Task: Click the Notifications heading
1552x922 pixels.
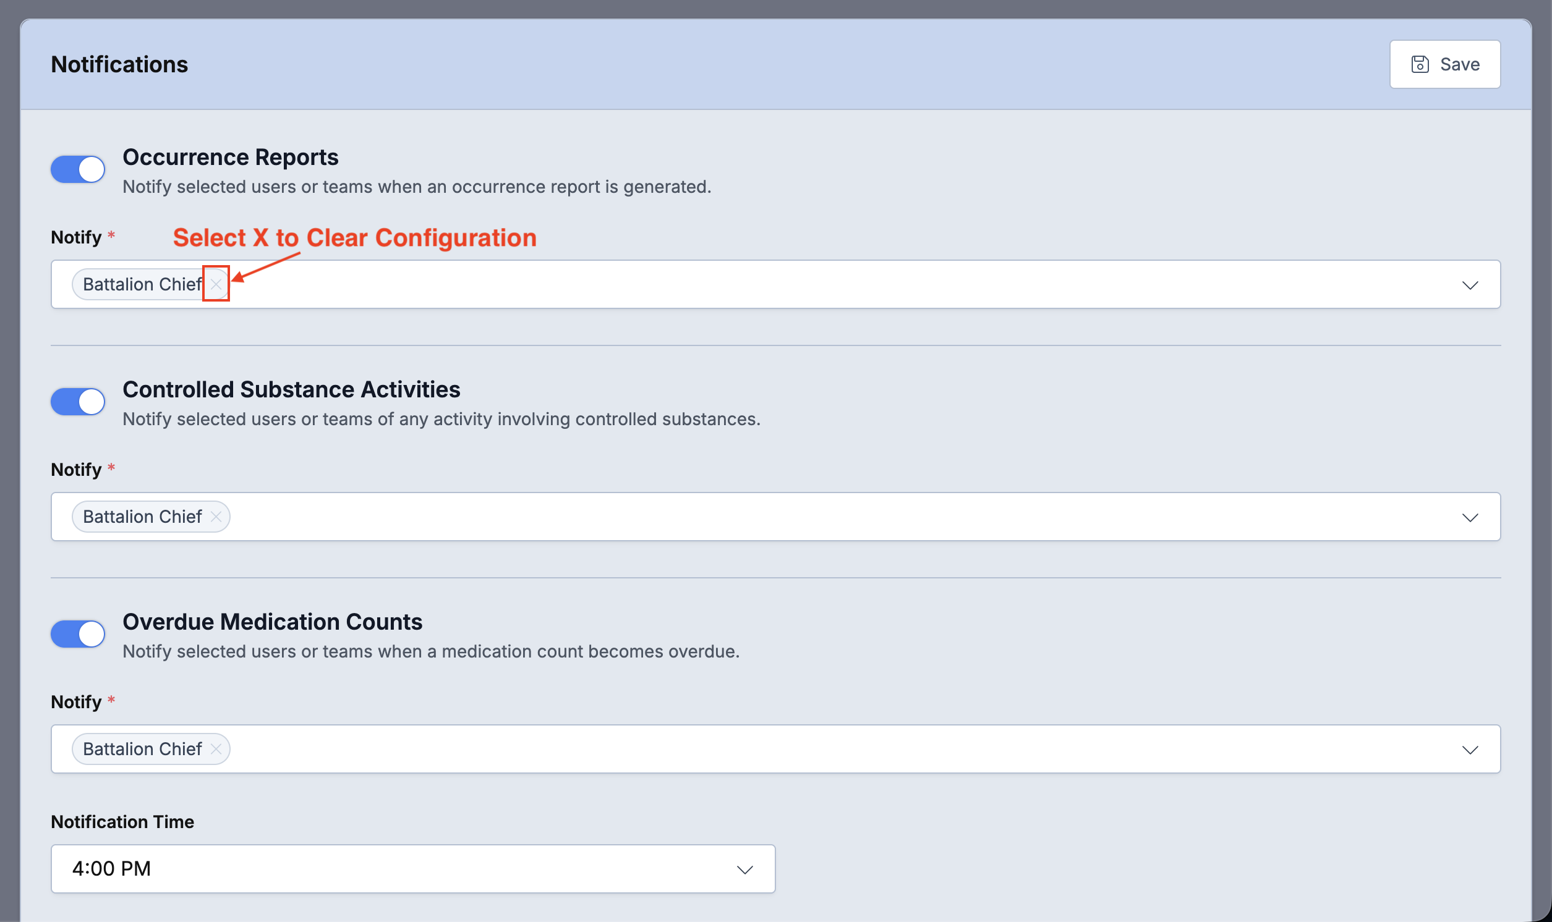Action: tap(119, 64)
